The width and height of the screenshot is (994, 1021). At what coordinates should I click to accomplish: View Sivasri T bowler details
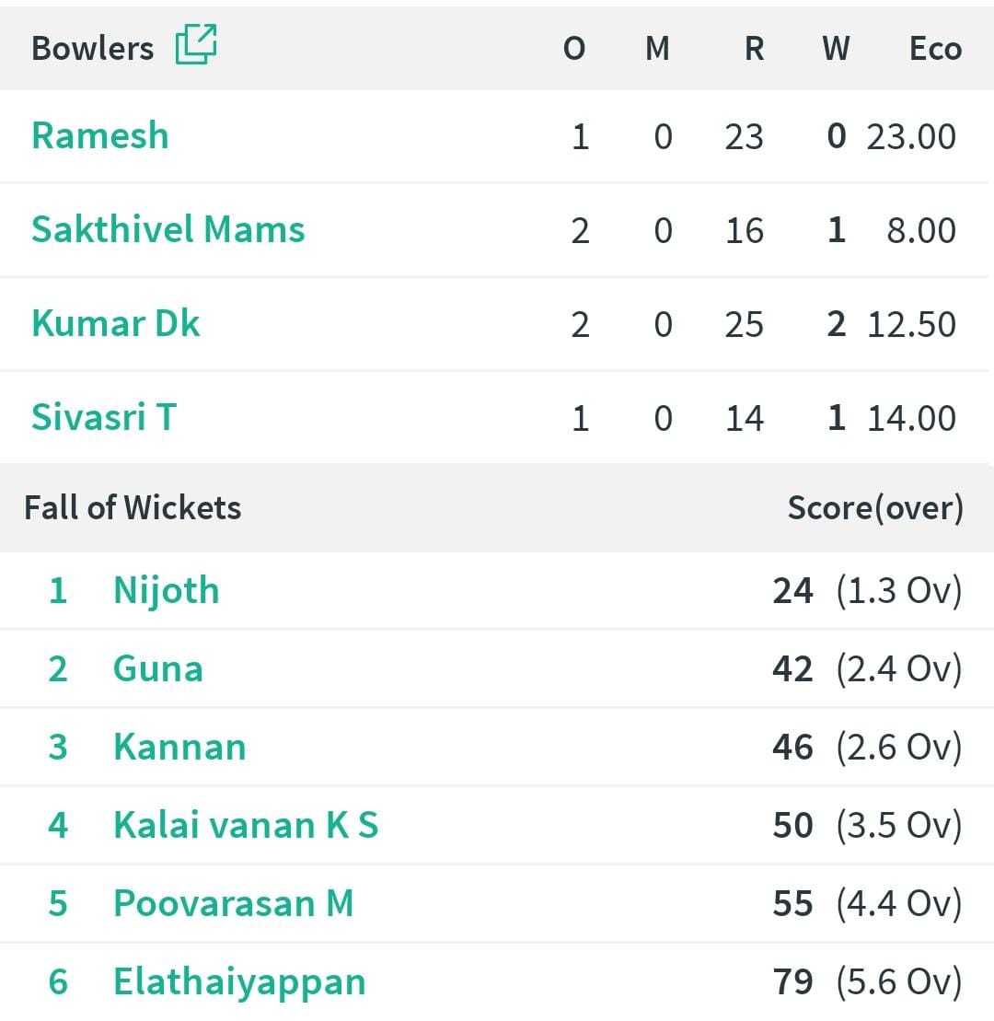click(x=104, y=417)
